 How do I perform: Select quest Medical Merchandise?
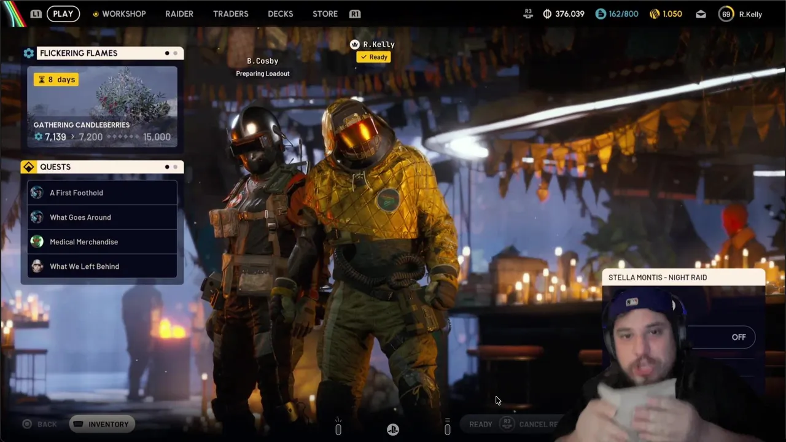click(102, 242)
